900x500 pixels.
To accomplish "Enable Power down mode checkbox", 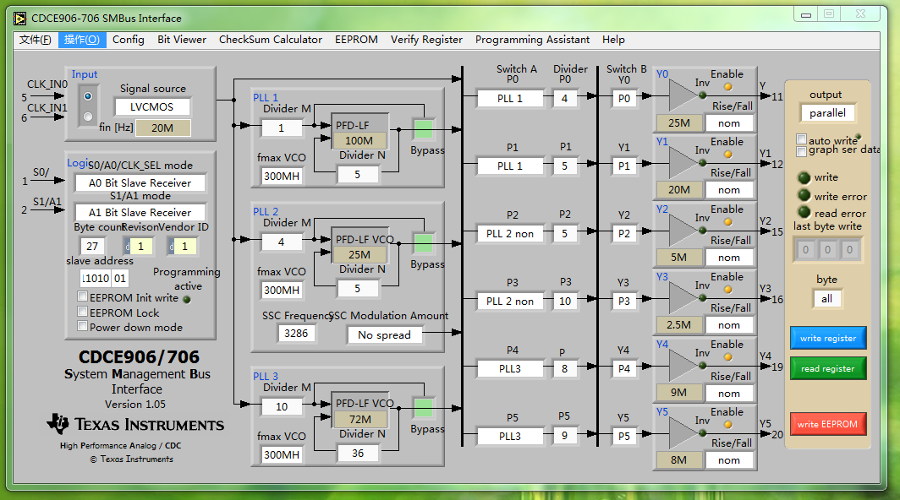I will point(83,327).
